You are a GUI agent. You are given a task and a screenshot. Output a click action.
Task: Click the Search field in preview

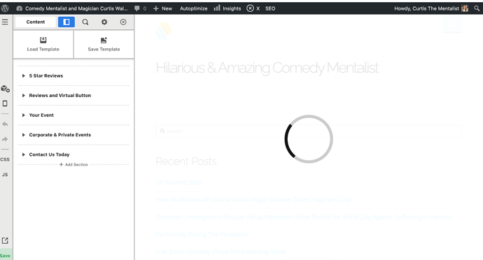pos(308,131)
